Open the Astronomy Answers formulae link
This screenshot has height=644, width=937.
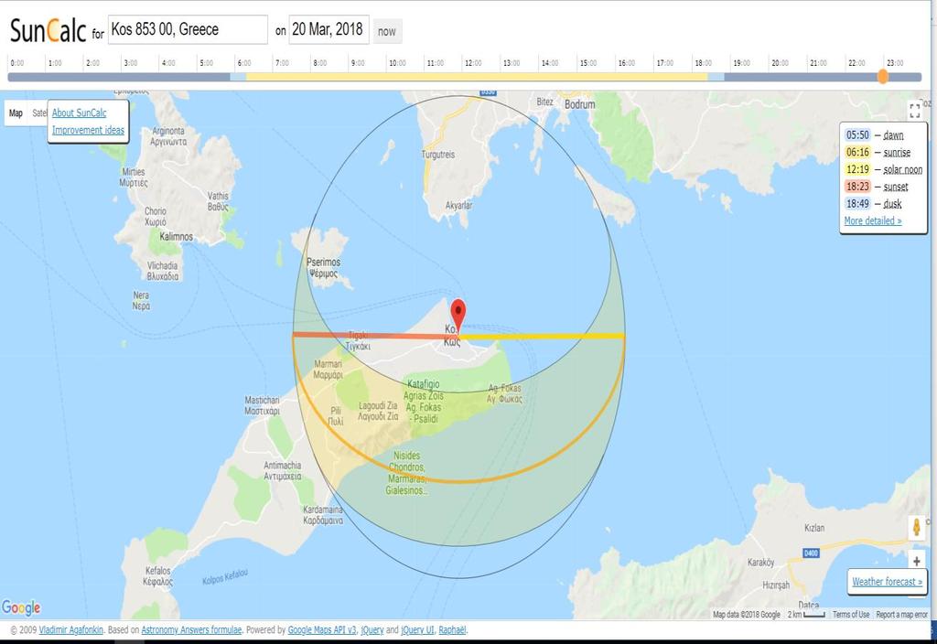(x=191, y=629)
